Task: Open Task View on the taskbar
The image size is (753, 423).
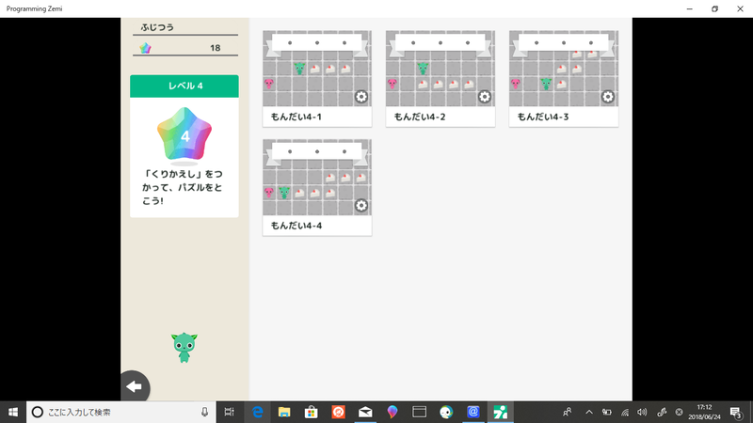Action: tap(229, 412)
